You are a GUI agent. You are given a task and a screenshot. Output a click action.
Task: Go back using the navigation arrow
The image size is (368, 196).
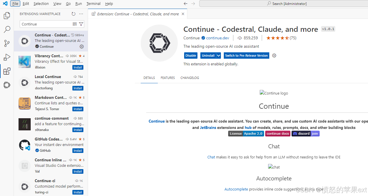click(x=186, y=4)
